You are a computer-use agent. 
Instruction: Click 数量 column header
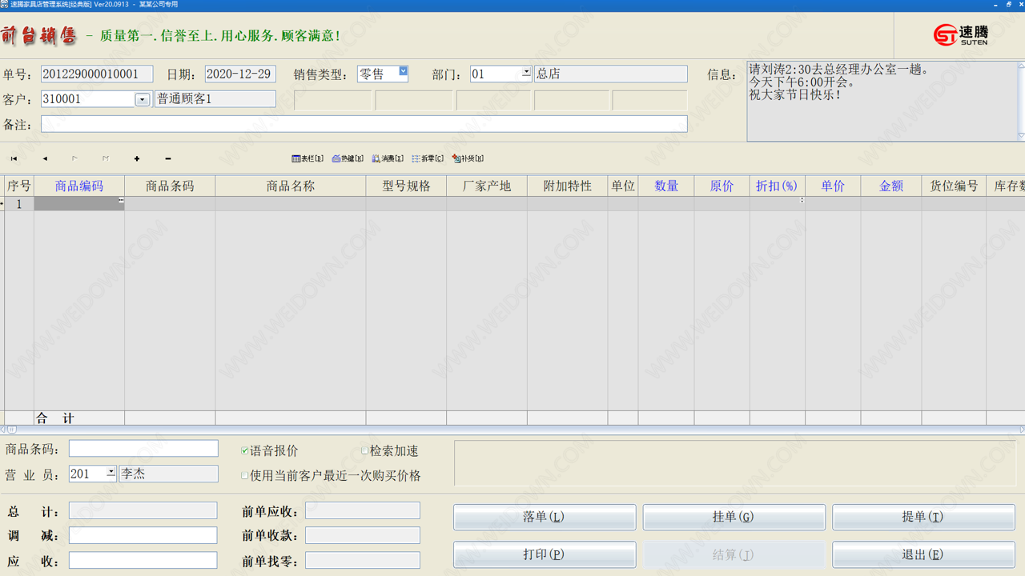666,186
